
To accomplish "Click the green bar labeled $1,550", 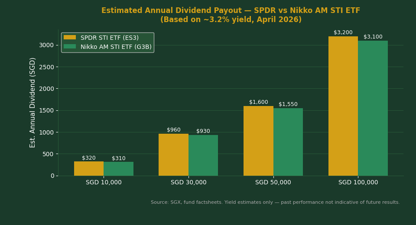I will tap(288, 142).
